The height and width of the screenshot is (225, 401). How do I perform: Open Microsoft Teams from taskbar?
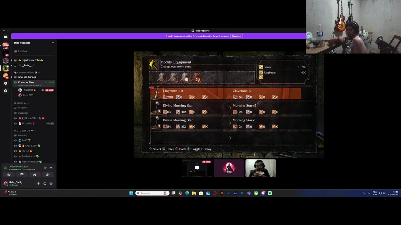(x=249, y=193)
